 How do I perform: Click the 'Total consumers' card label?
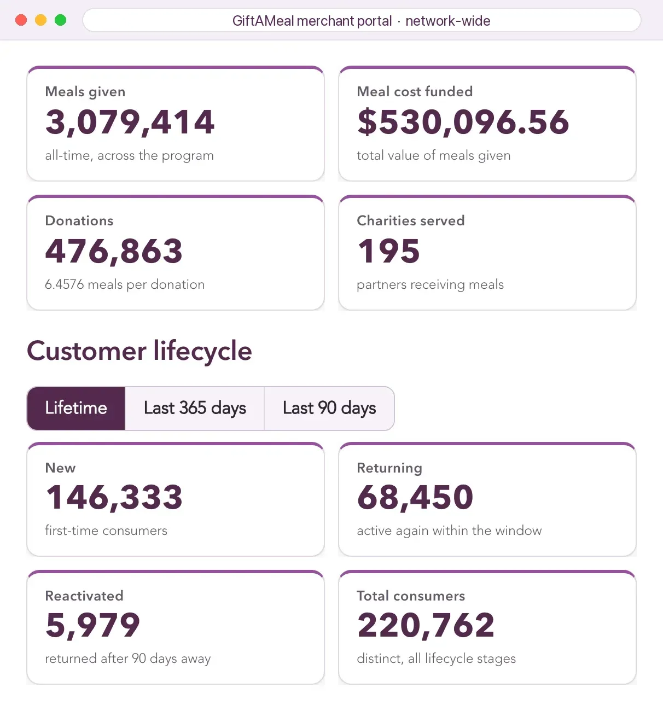pyautogui.click(x=411, y=596)
